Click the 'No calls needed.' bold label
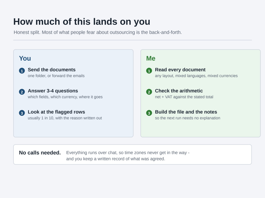 coord(40,153)
